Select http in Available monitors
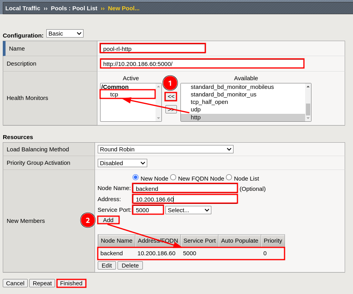 pos(195,117)
